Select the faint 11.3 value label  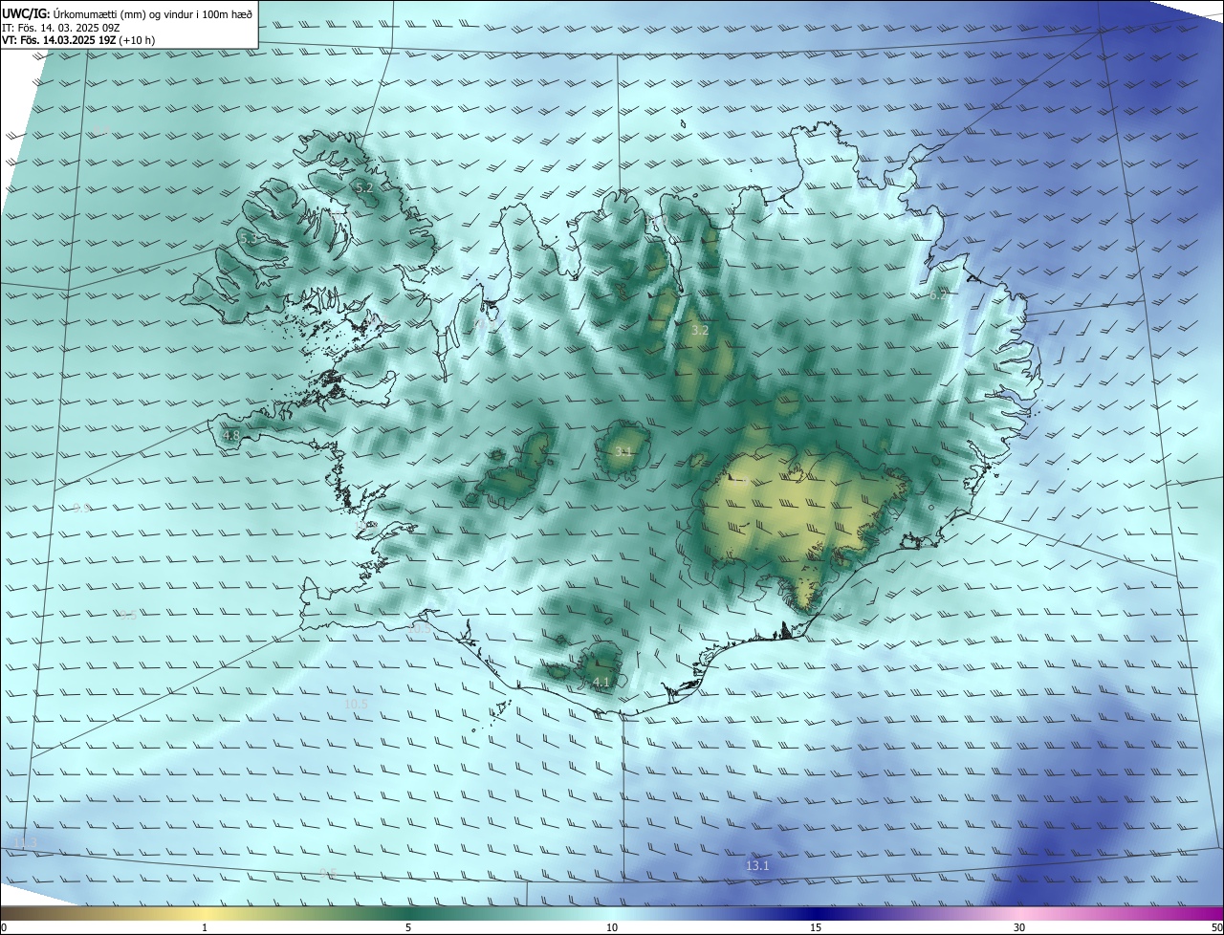(x=26, y=842)
